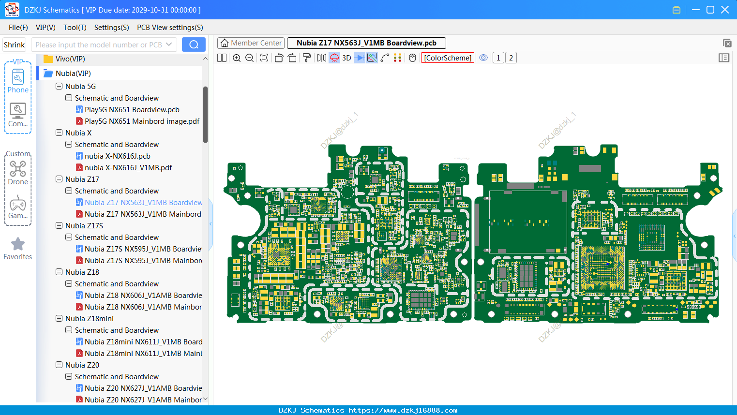Open Favorites star in sidebar
This screenshot has width=737, height=415.
tap(18, 249)
